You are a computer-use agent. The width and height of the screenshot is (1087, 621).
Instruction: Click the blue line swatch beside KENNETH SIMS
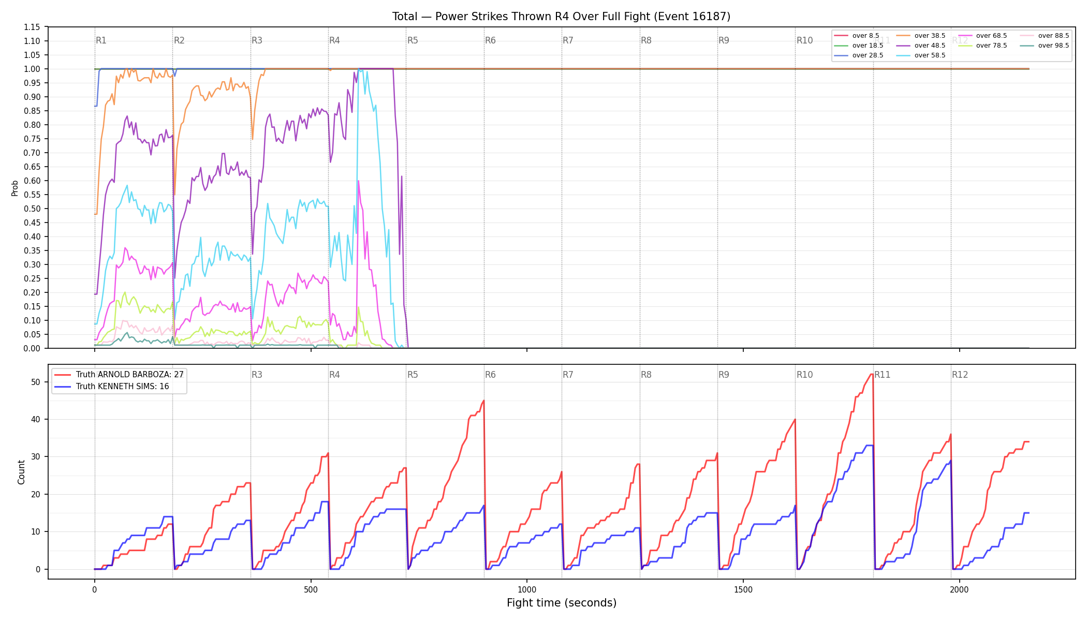coord(63,387)
